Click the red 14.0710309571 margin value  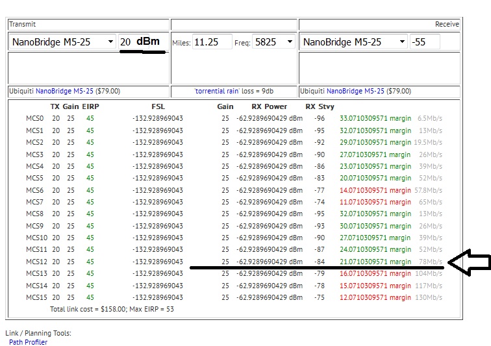click(x=375, y=190)
